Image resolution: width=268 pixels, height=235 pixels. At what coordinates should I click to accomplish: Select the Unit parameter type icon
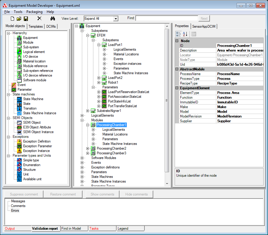point(19,174)
